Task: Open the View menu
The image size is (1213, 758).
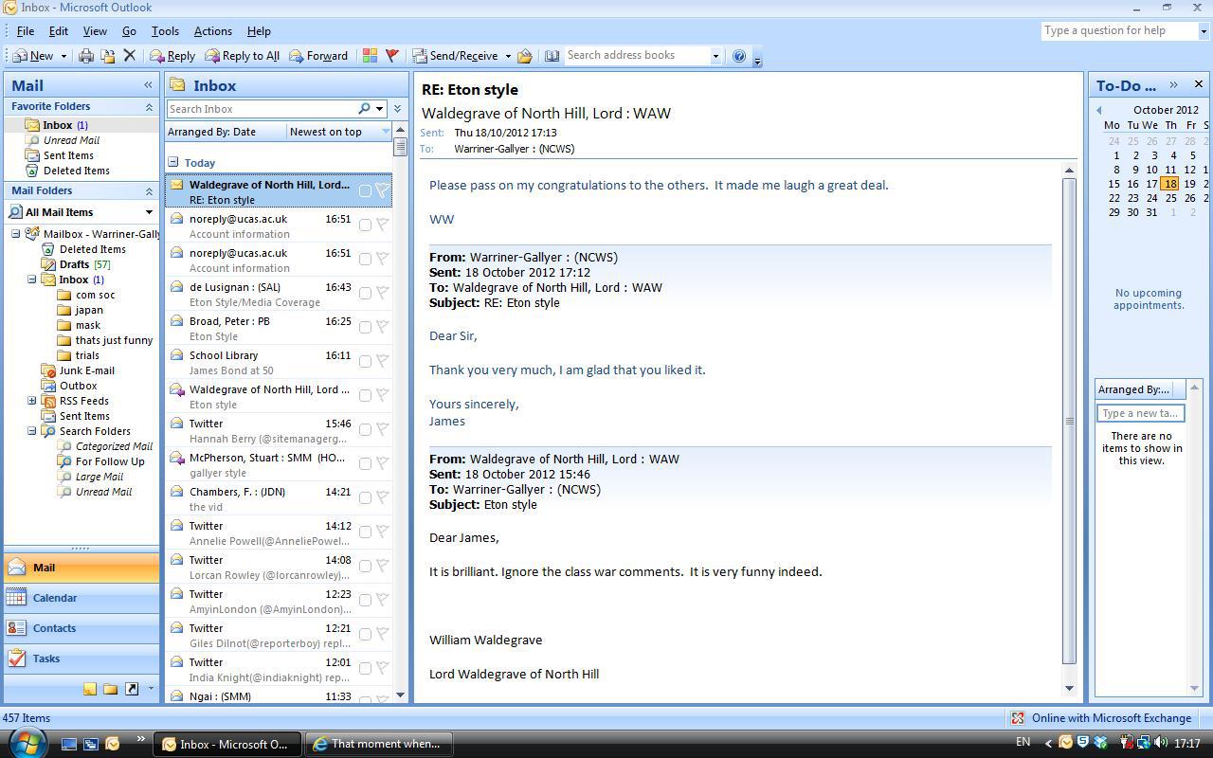Action: [95, 31]
